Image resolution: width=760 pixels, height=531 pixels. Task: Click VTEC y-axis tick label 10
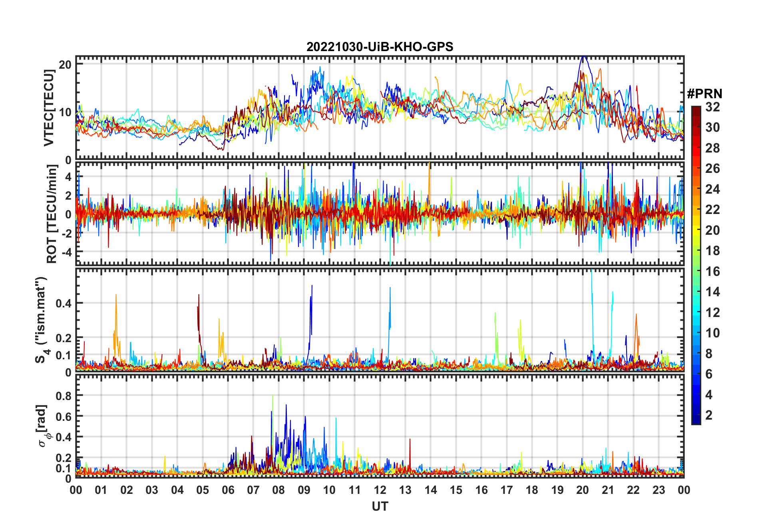click(65, 112)
